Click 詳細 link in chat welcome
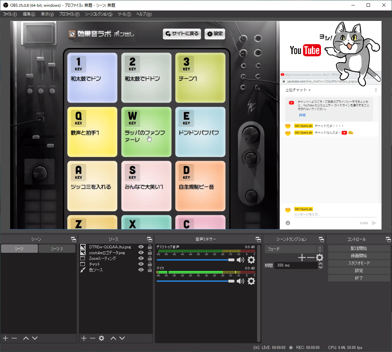 point(302,115)
